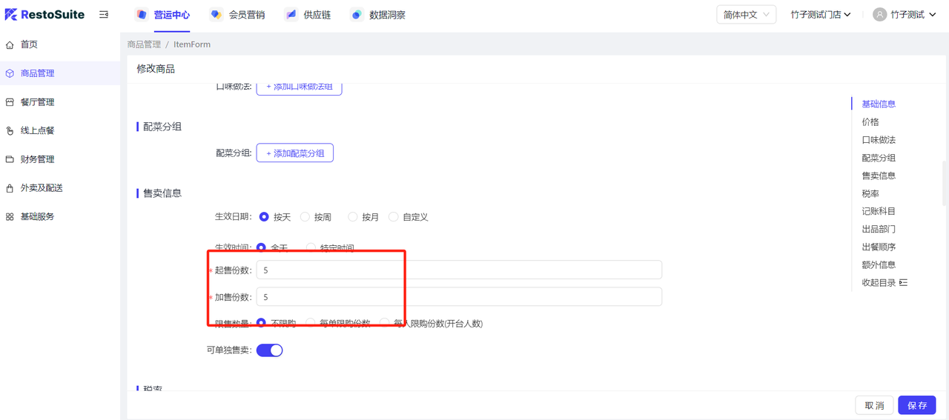Click 收起目录 to collapse the outline
The height and width of the screenshot is (420, 949).
(879, 283)
